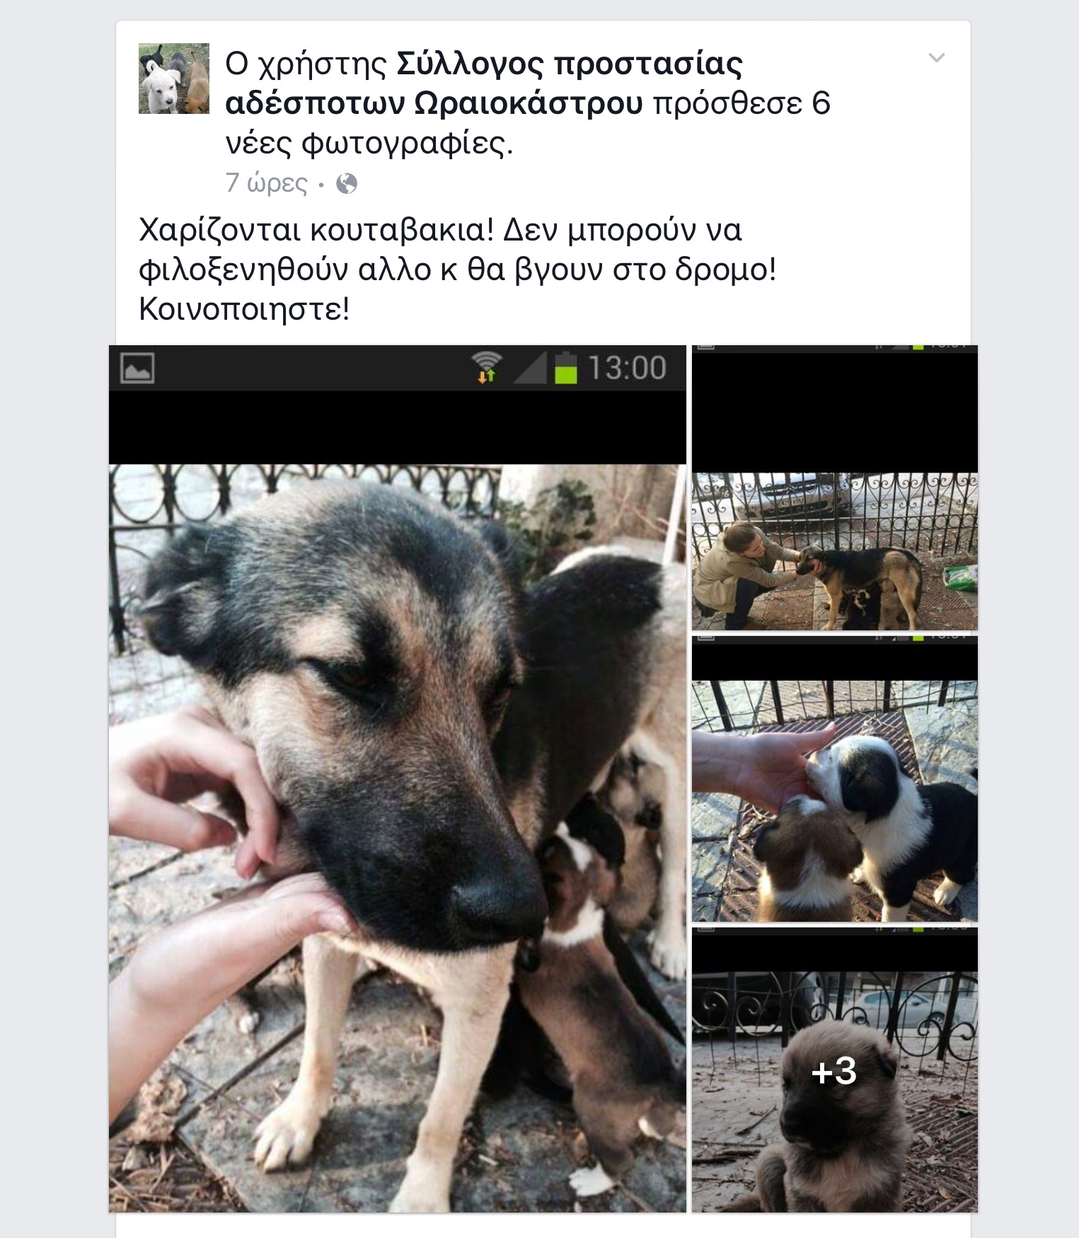This screenshot has width=1079, height=1238.
Task: Click the association's profile picture
Action: [x=174, y=79]
